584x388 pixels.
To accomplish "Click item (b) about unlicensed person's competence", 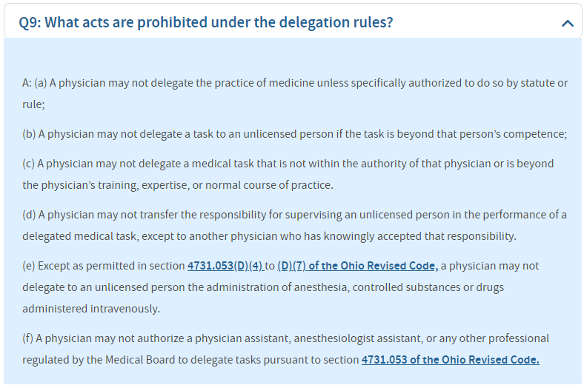I will (294, 134).
